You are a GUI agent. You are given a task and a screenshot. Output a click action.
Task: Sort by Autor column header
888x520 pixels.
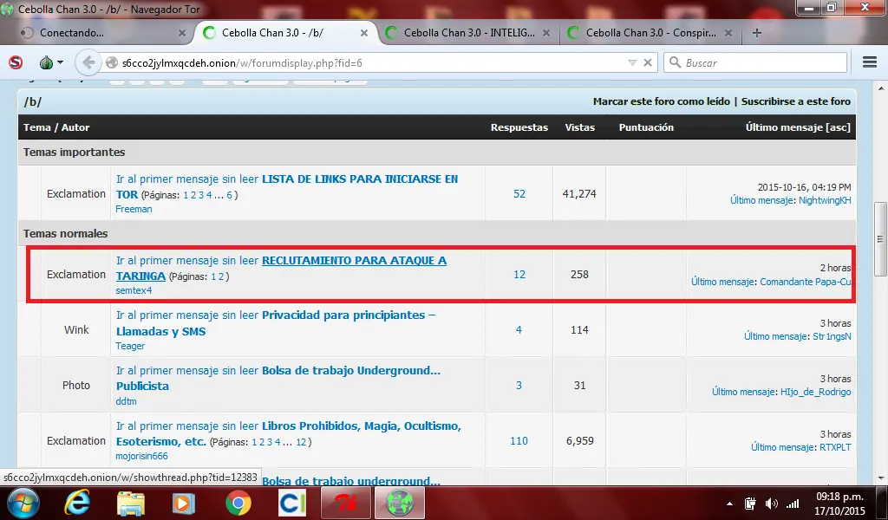75,127
